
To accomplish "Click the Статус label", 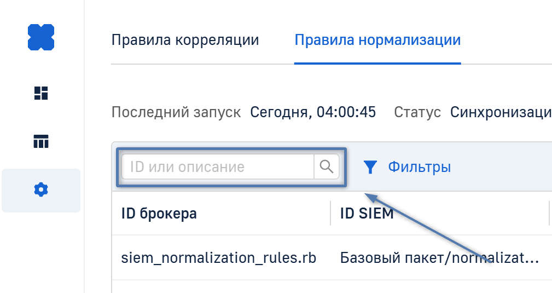I will (417, 112).
